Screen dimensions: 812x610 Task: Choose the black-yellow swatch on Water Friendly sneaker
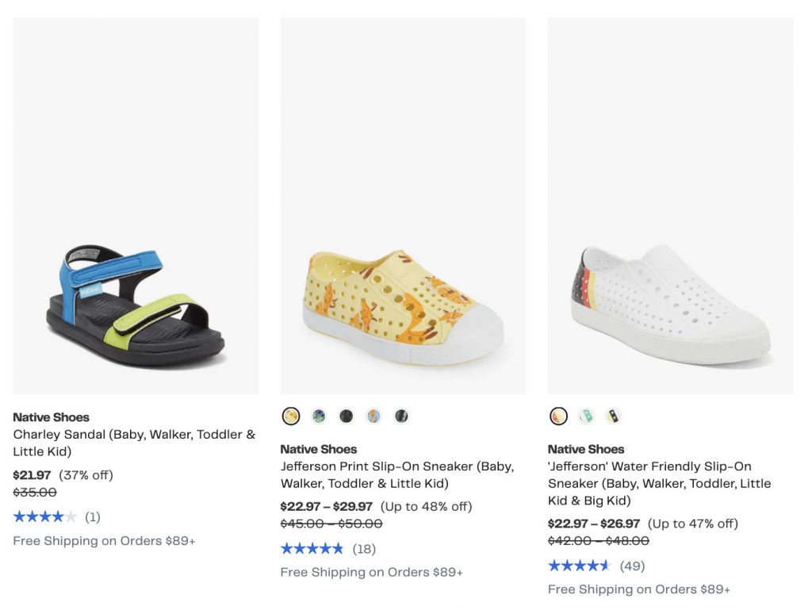[x=614, y=416]
